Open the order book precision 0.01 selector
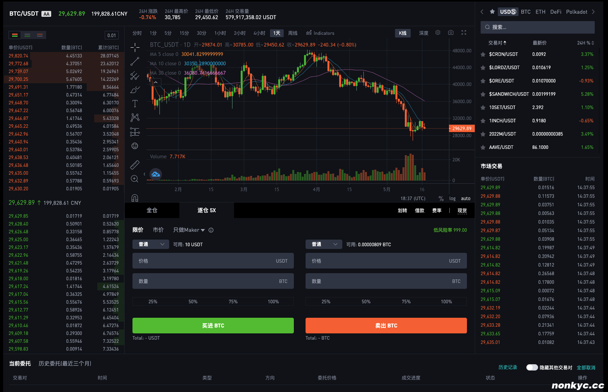This screenshot has height=392, width=608. (112, 36)
